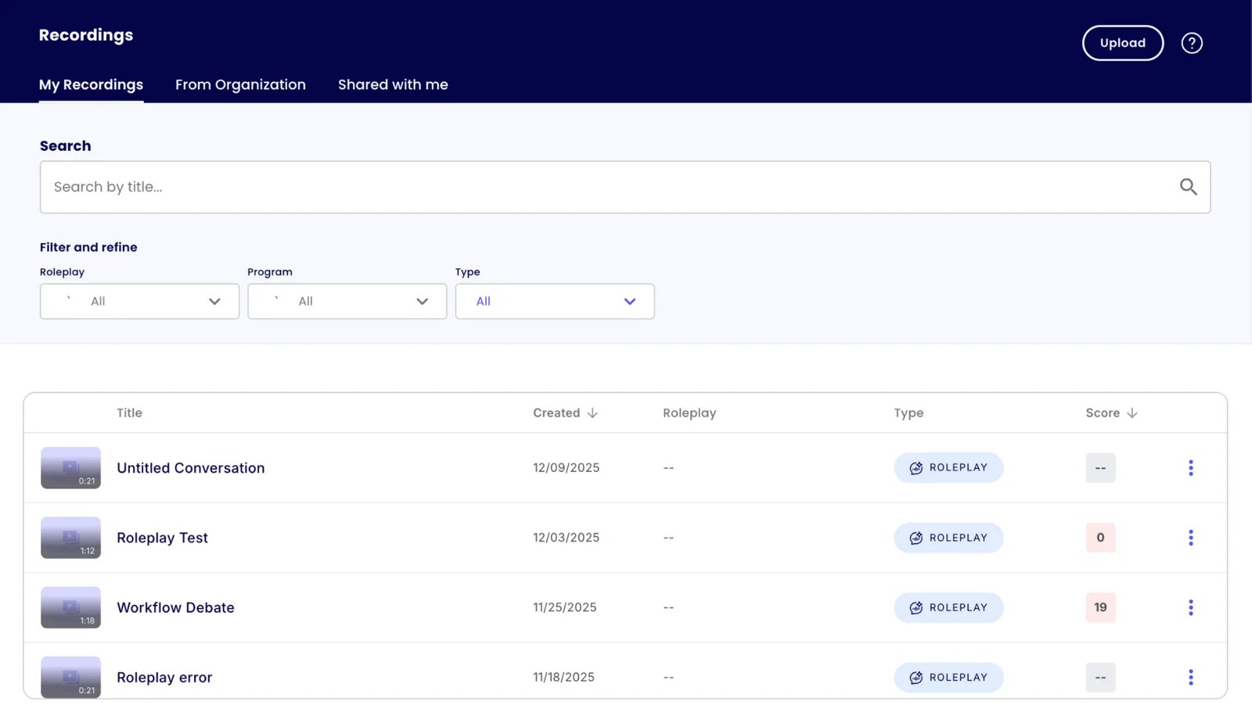Click the Roleplay column header
This screenshot has height=712, width=1252.
point(689,413)
